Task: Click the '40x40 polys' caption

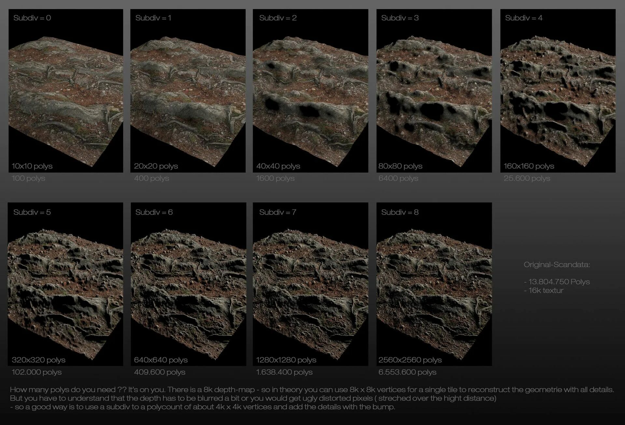Action: click(x=278, y=166)
